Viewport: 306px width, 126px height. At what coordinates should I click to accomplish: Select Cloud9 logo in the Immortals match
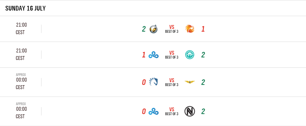tap(154, 55)
